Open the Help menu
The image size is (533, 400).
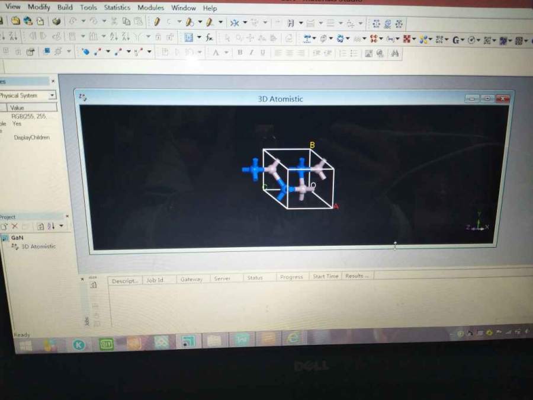coord(210,8)
